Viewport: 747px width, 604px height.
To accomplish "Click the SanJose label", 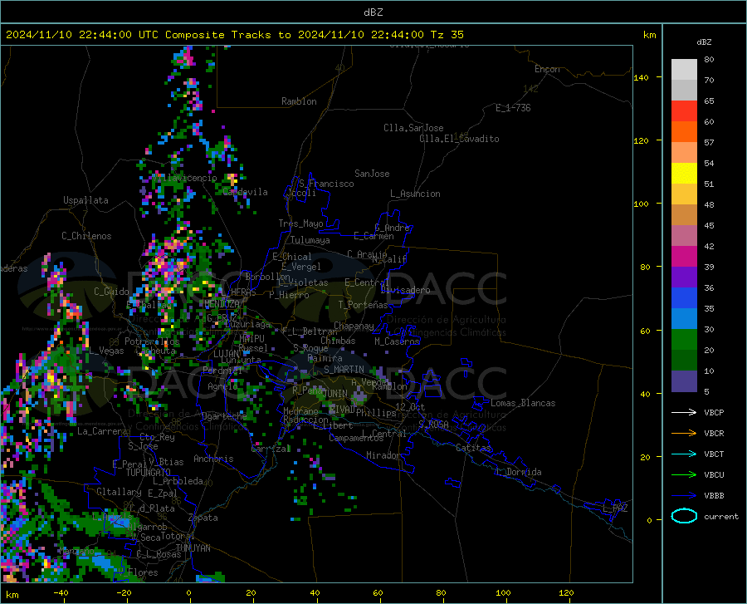I will click(x=372, y=174).
